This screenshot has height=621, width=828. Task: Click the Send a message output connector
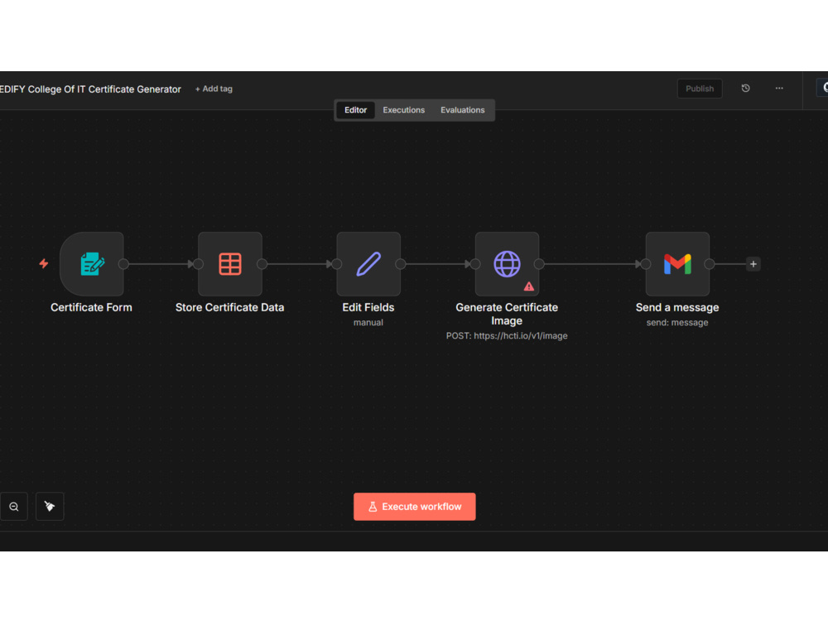pos(710,264)
